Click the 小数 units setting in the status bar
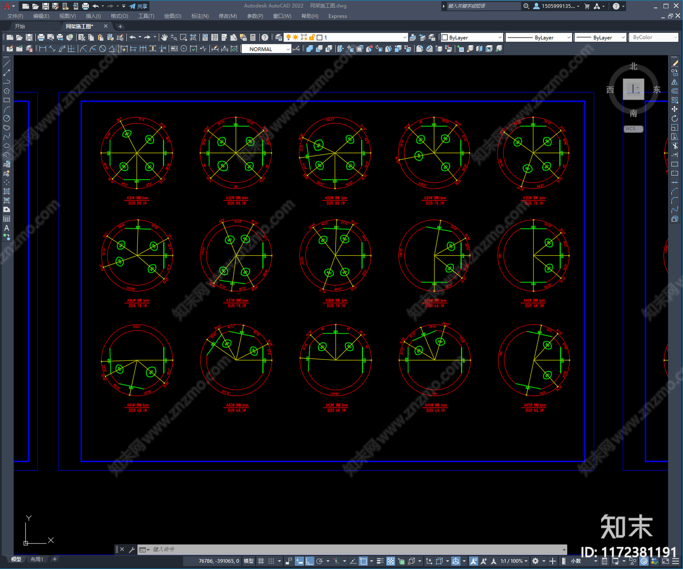The image size is (683, 569). [x=576, y=561]
